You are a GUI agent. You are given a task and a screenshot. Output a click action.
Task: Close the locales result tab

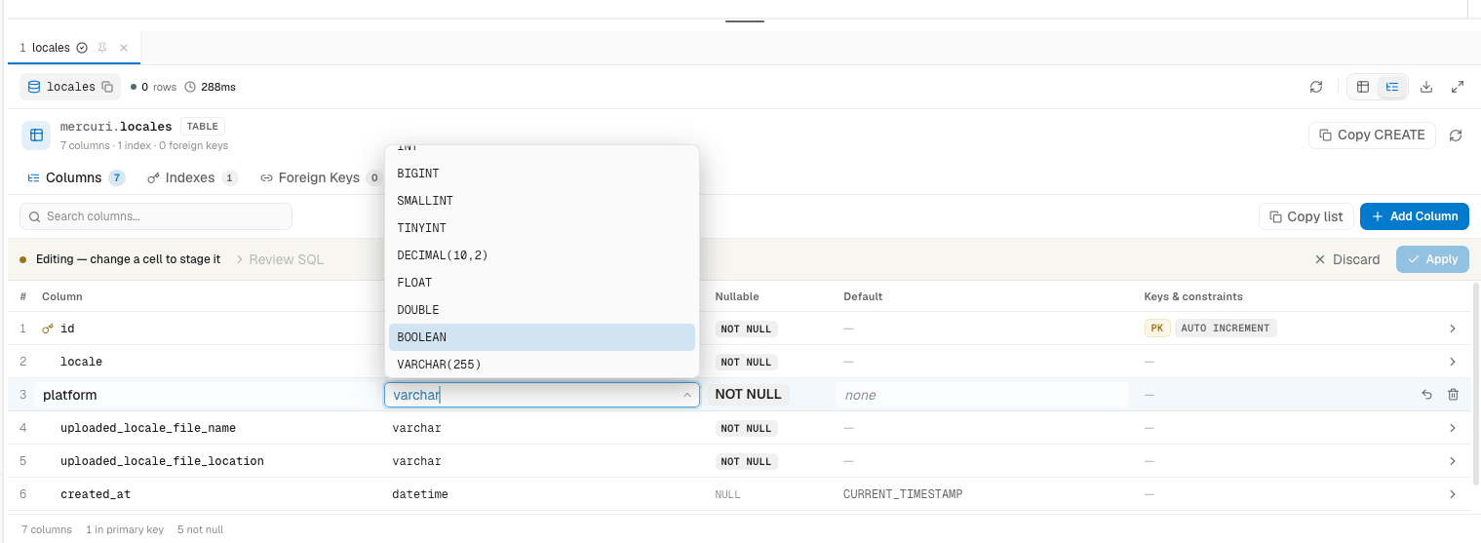124,48
